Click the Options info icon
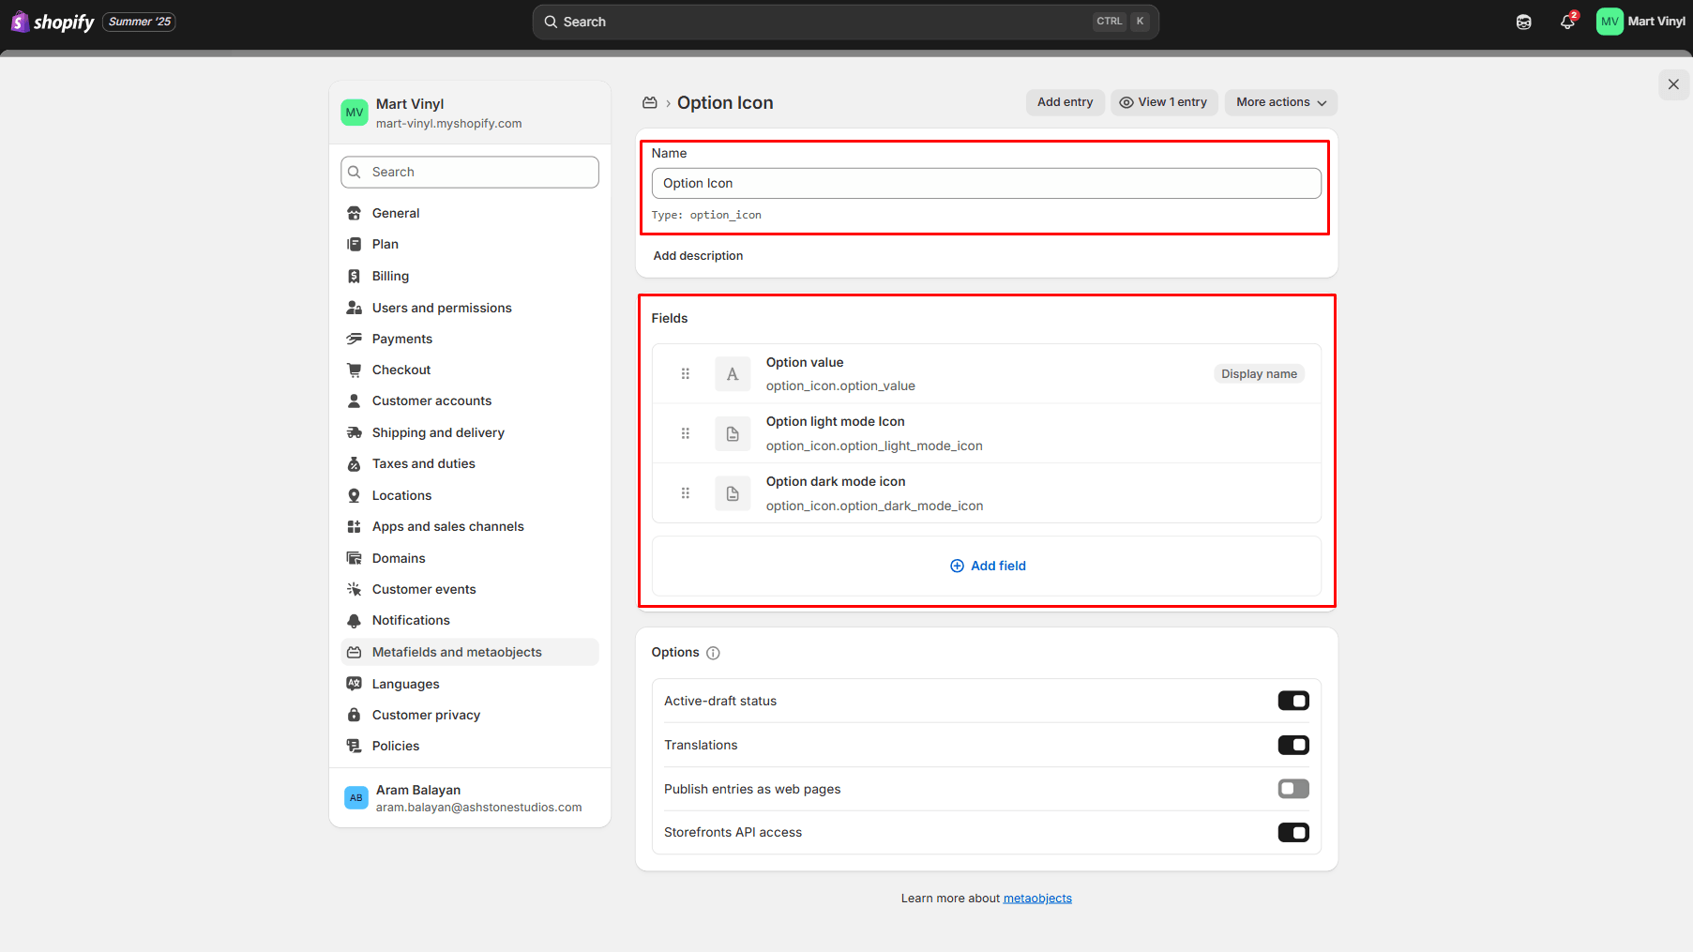 713,653
